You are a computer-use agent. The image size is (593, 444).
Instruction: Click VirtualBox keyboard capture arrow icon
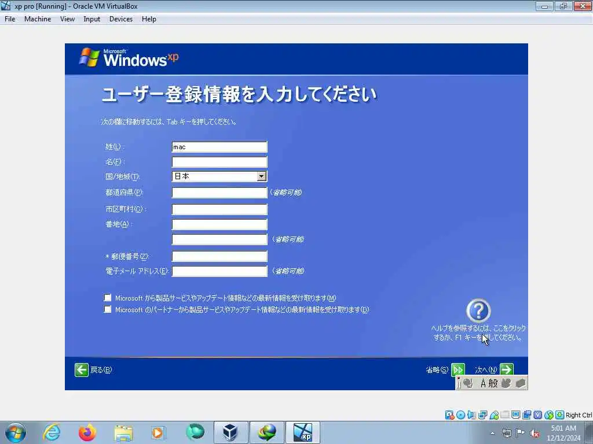tap(560, 415)
